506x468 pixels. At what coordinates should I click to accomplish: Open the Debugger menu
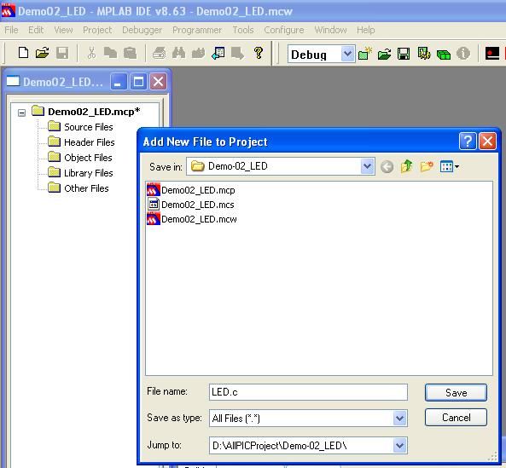click(142, 30)
